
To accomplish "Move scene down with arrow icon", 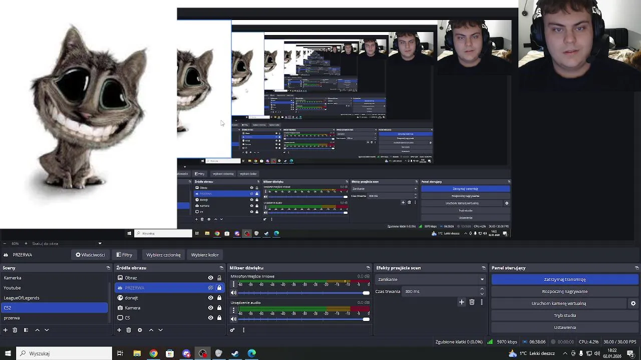I will 47,330.
